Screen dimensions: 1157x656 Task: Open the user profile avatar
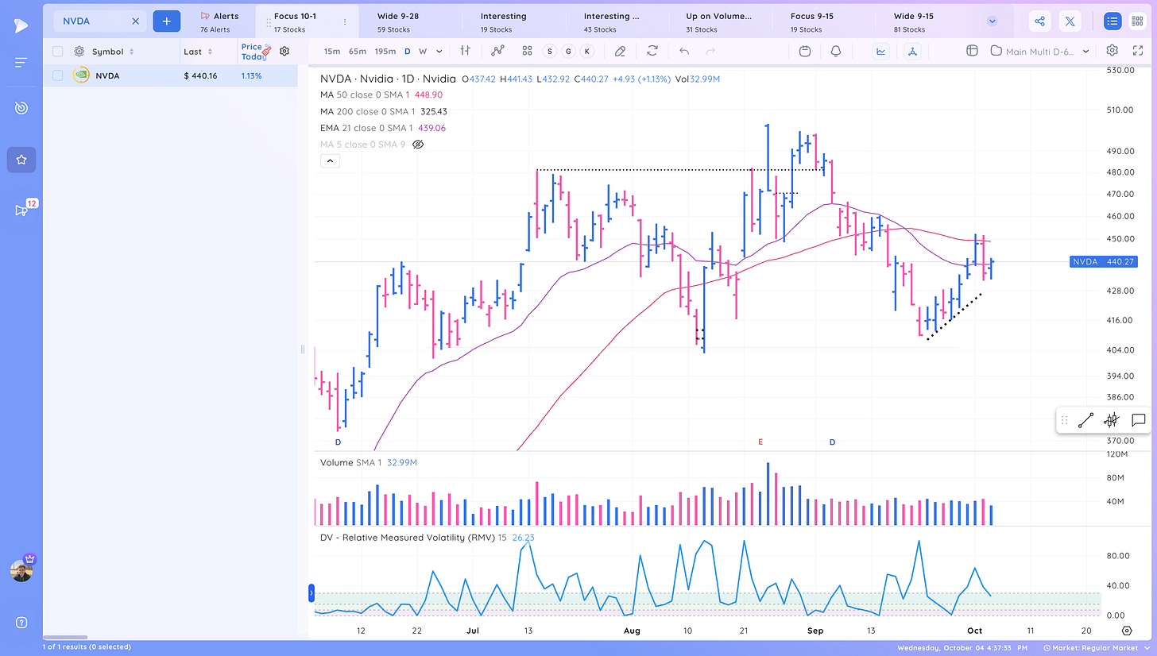coord(21,569)
